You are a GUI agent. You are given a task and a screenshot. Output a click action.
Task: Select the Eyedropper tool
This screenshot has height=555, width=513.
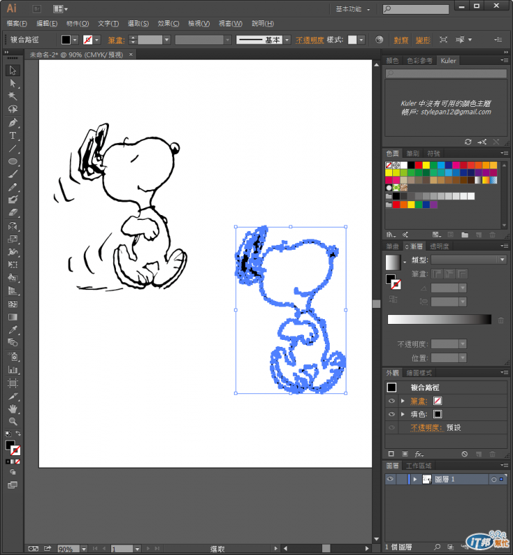point(12,330)
